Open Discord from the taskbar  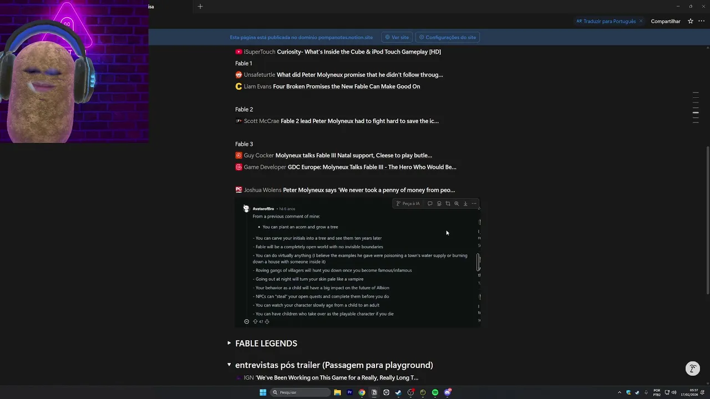coord(447,392)
